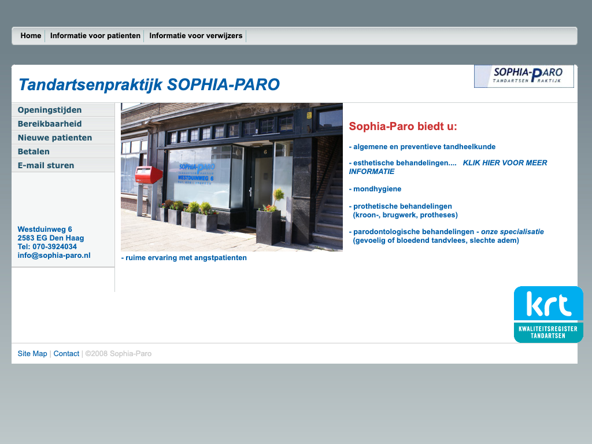The height and width of the screenshot is (444, 592).
Task: Click the practice storefront photo
Action: [231, 177]
